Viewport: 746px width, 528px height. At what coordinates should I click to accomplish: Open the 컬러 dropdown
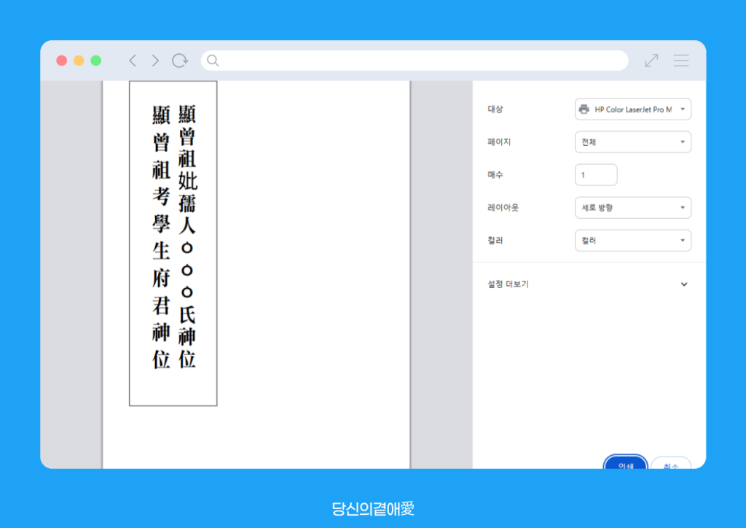[x=632, y=241]
